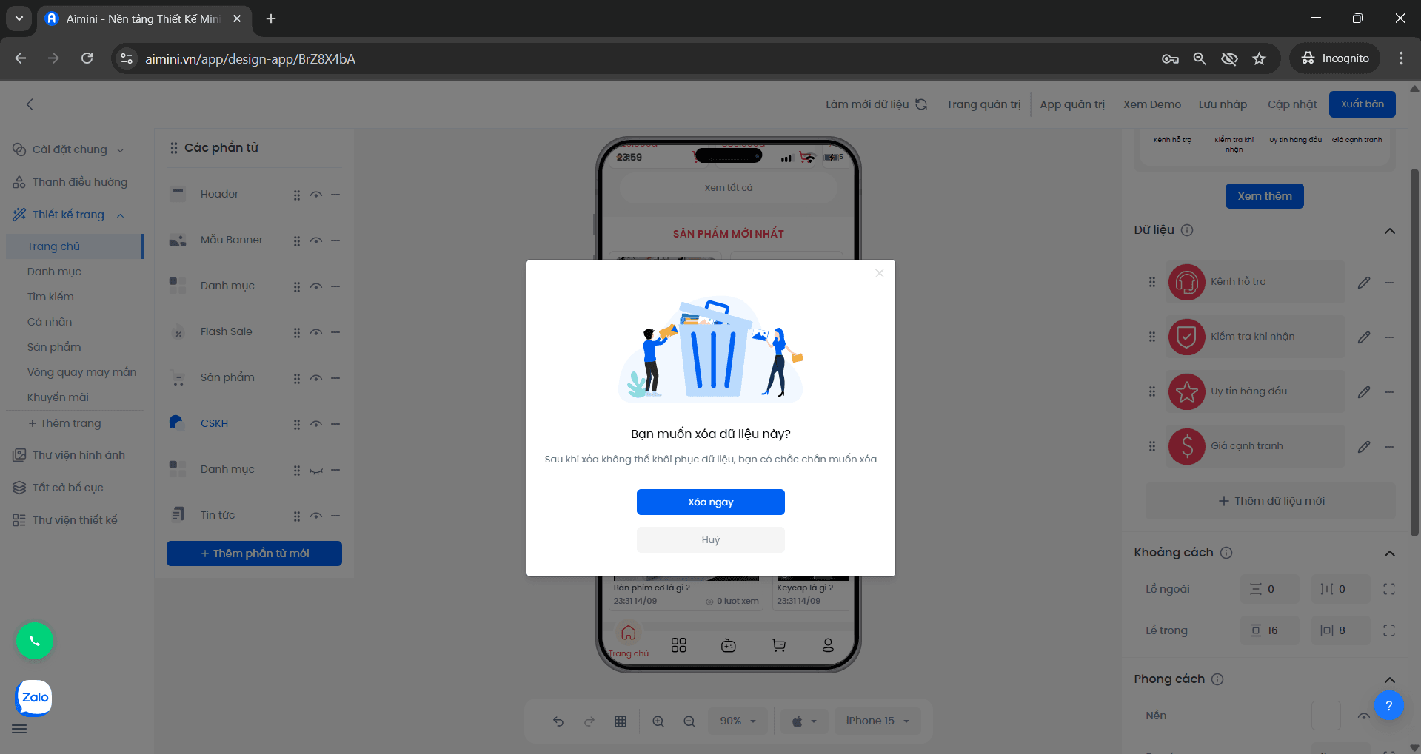Click the Nền background color swatch
The width and height of the screenshot is (1421, 754).
click(x=1325, y=716)
